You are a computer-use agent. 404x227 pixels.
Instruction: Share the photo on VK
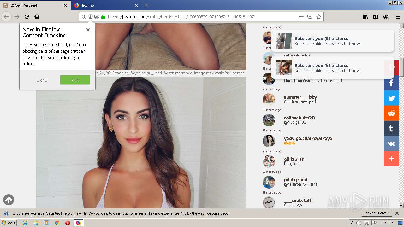tap(391, 144)
